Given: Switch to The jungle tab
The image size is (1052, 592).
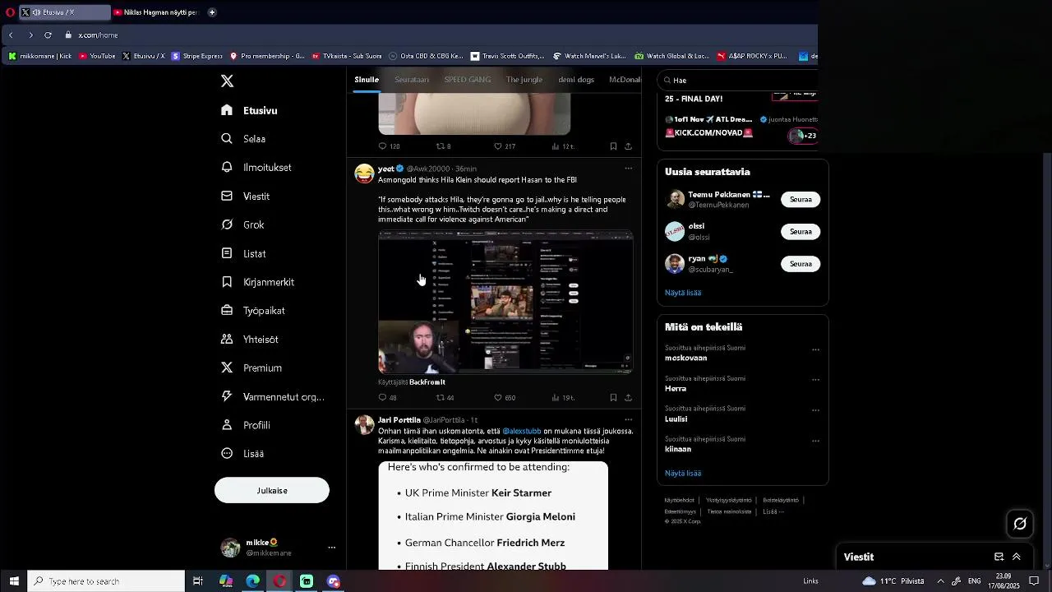Looking at the screenshot, I should coord(524,80).
